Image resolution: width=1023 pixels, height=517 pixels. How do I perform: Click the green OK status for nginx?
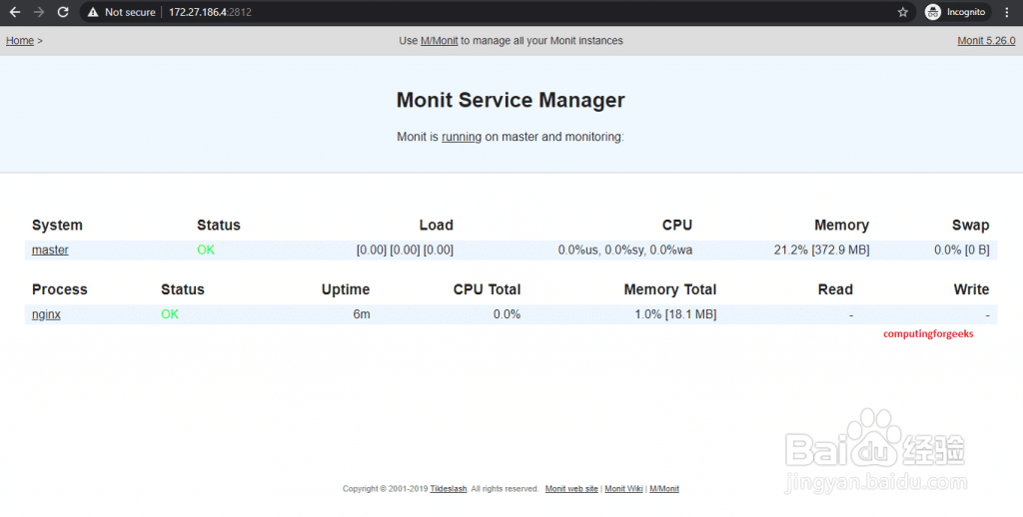(x=170, y=314)
